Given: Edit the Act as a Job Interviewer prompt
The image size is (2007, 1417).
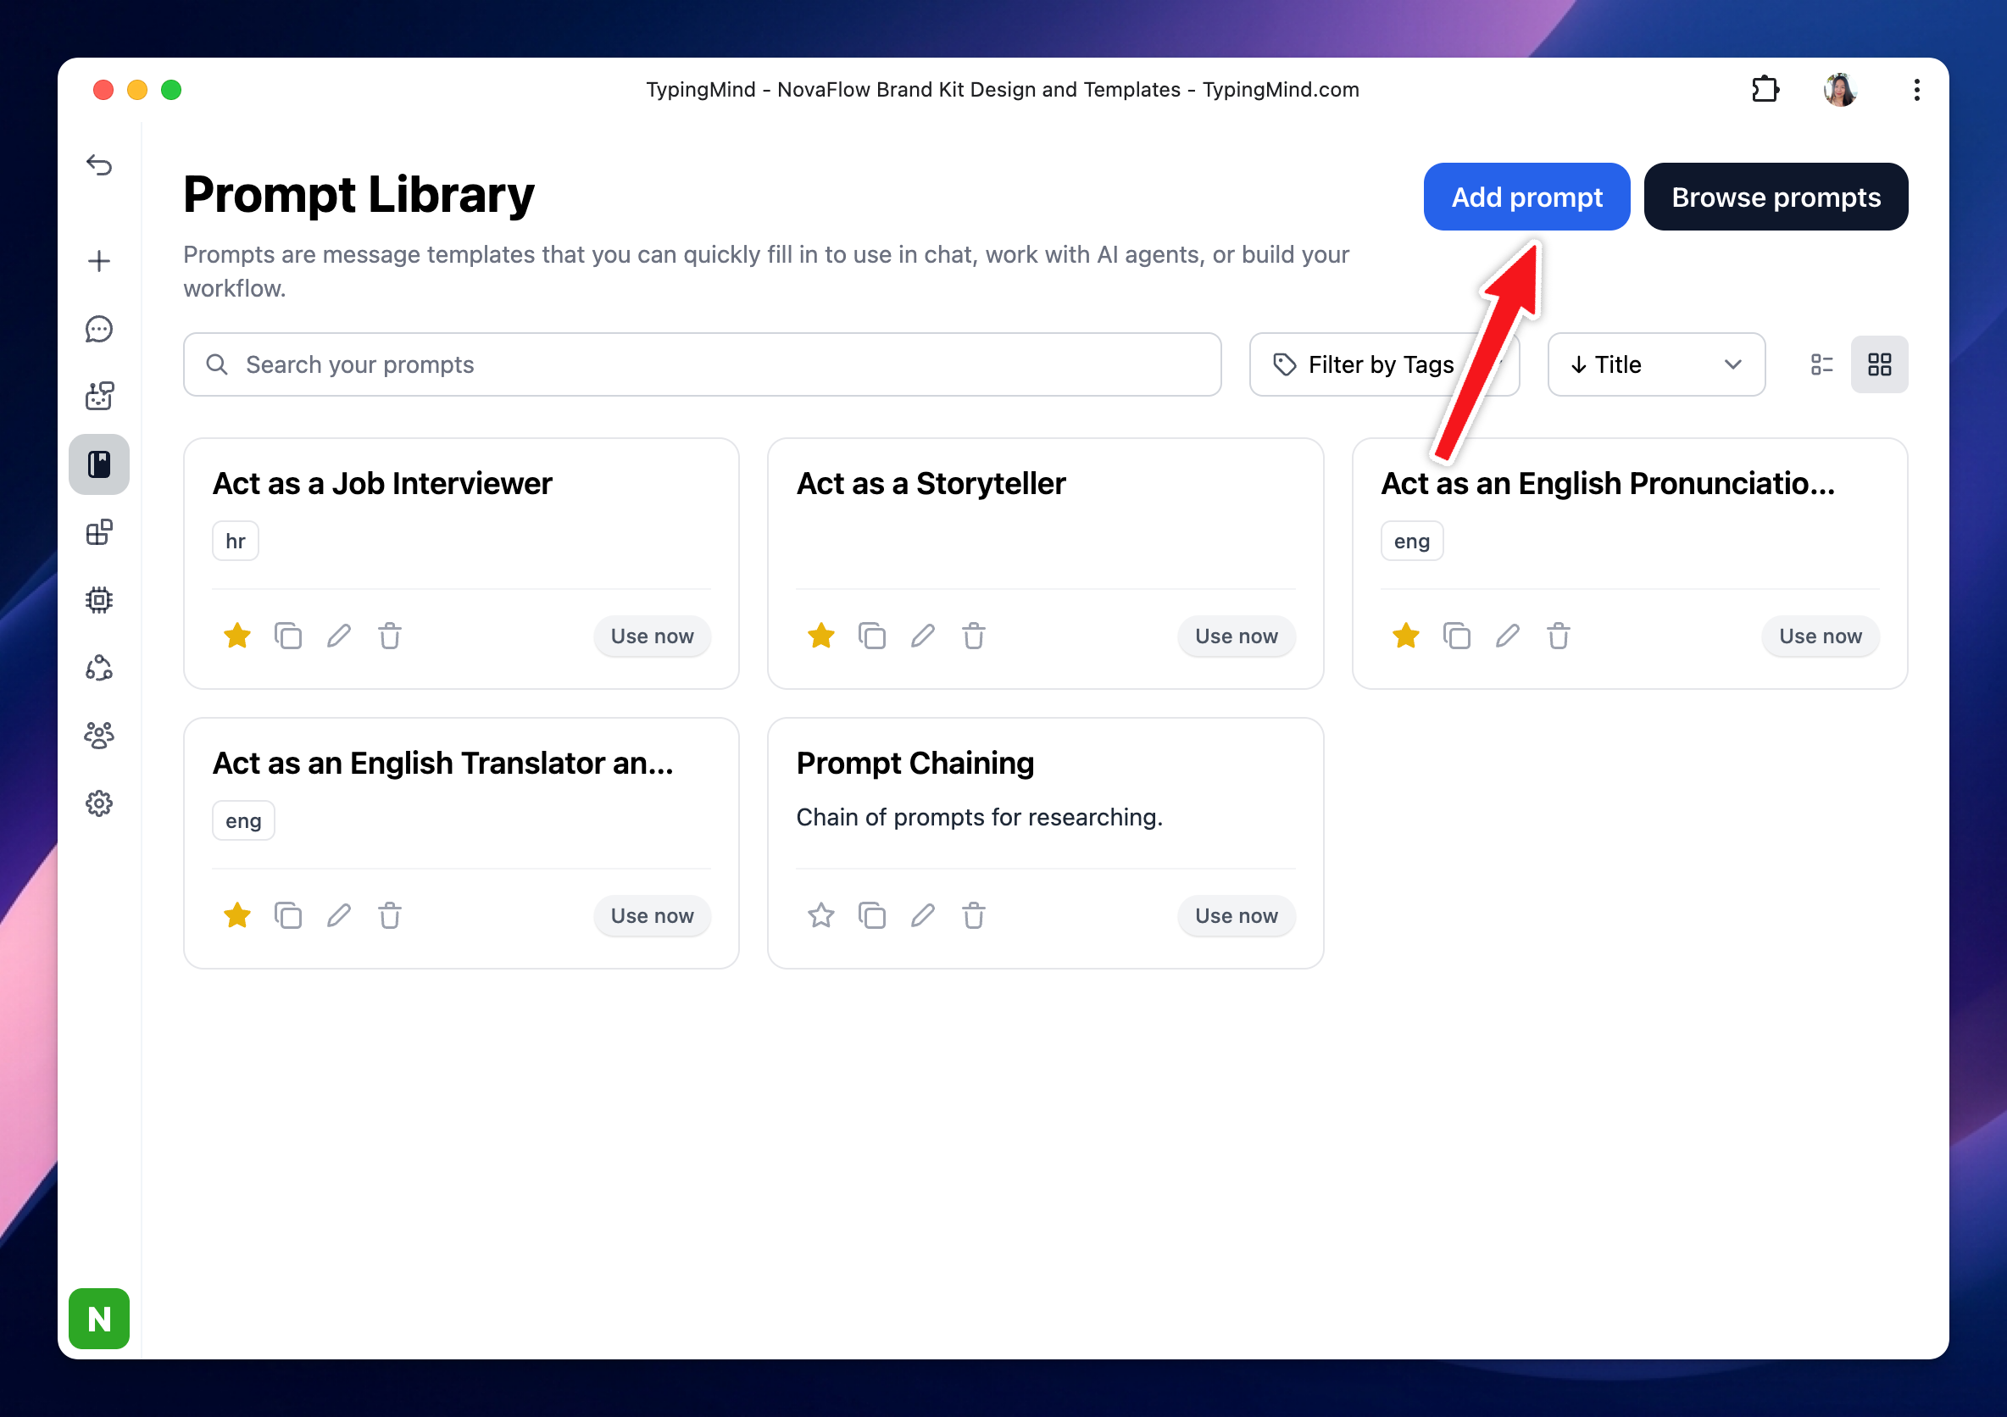Looking at the screenshot, I should (339, 636).
